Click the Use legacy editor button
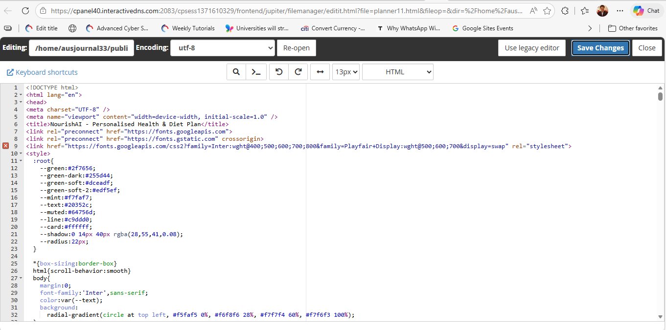 [531, 47]
